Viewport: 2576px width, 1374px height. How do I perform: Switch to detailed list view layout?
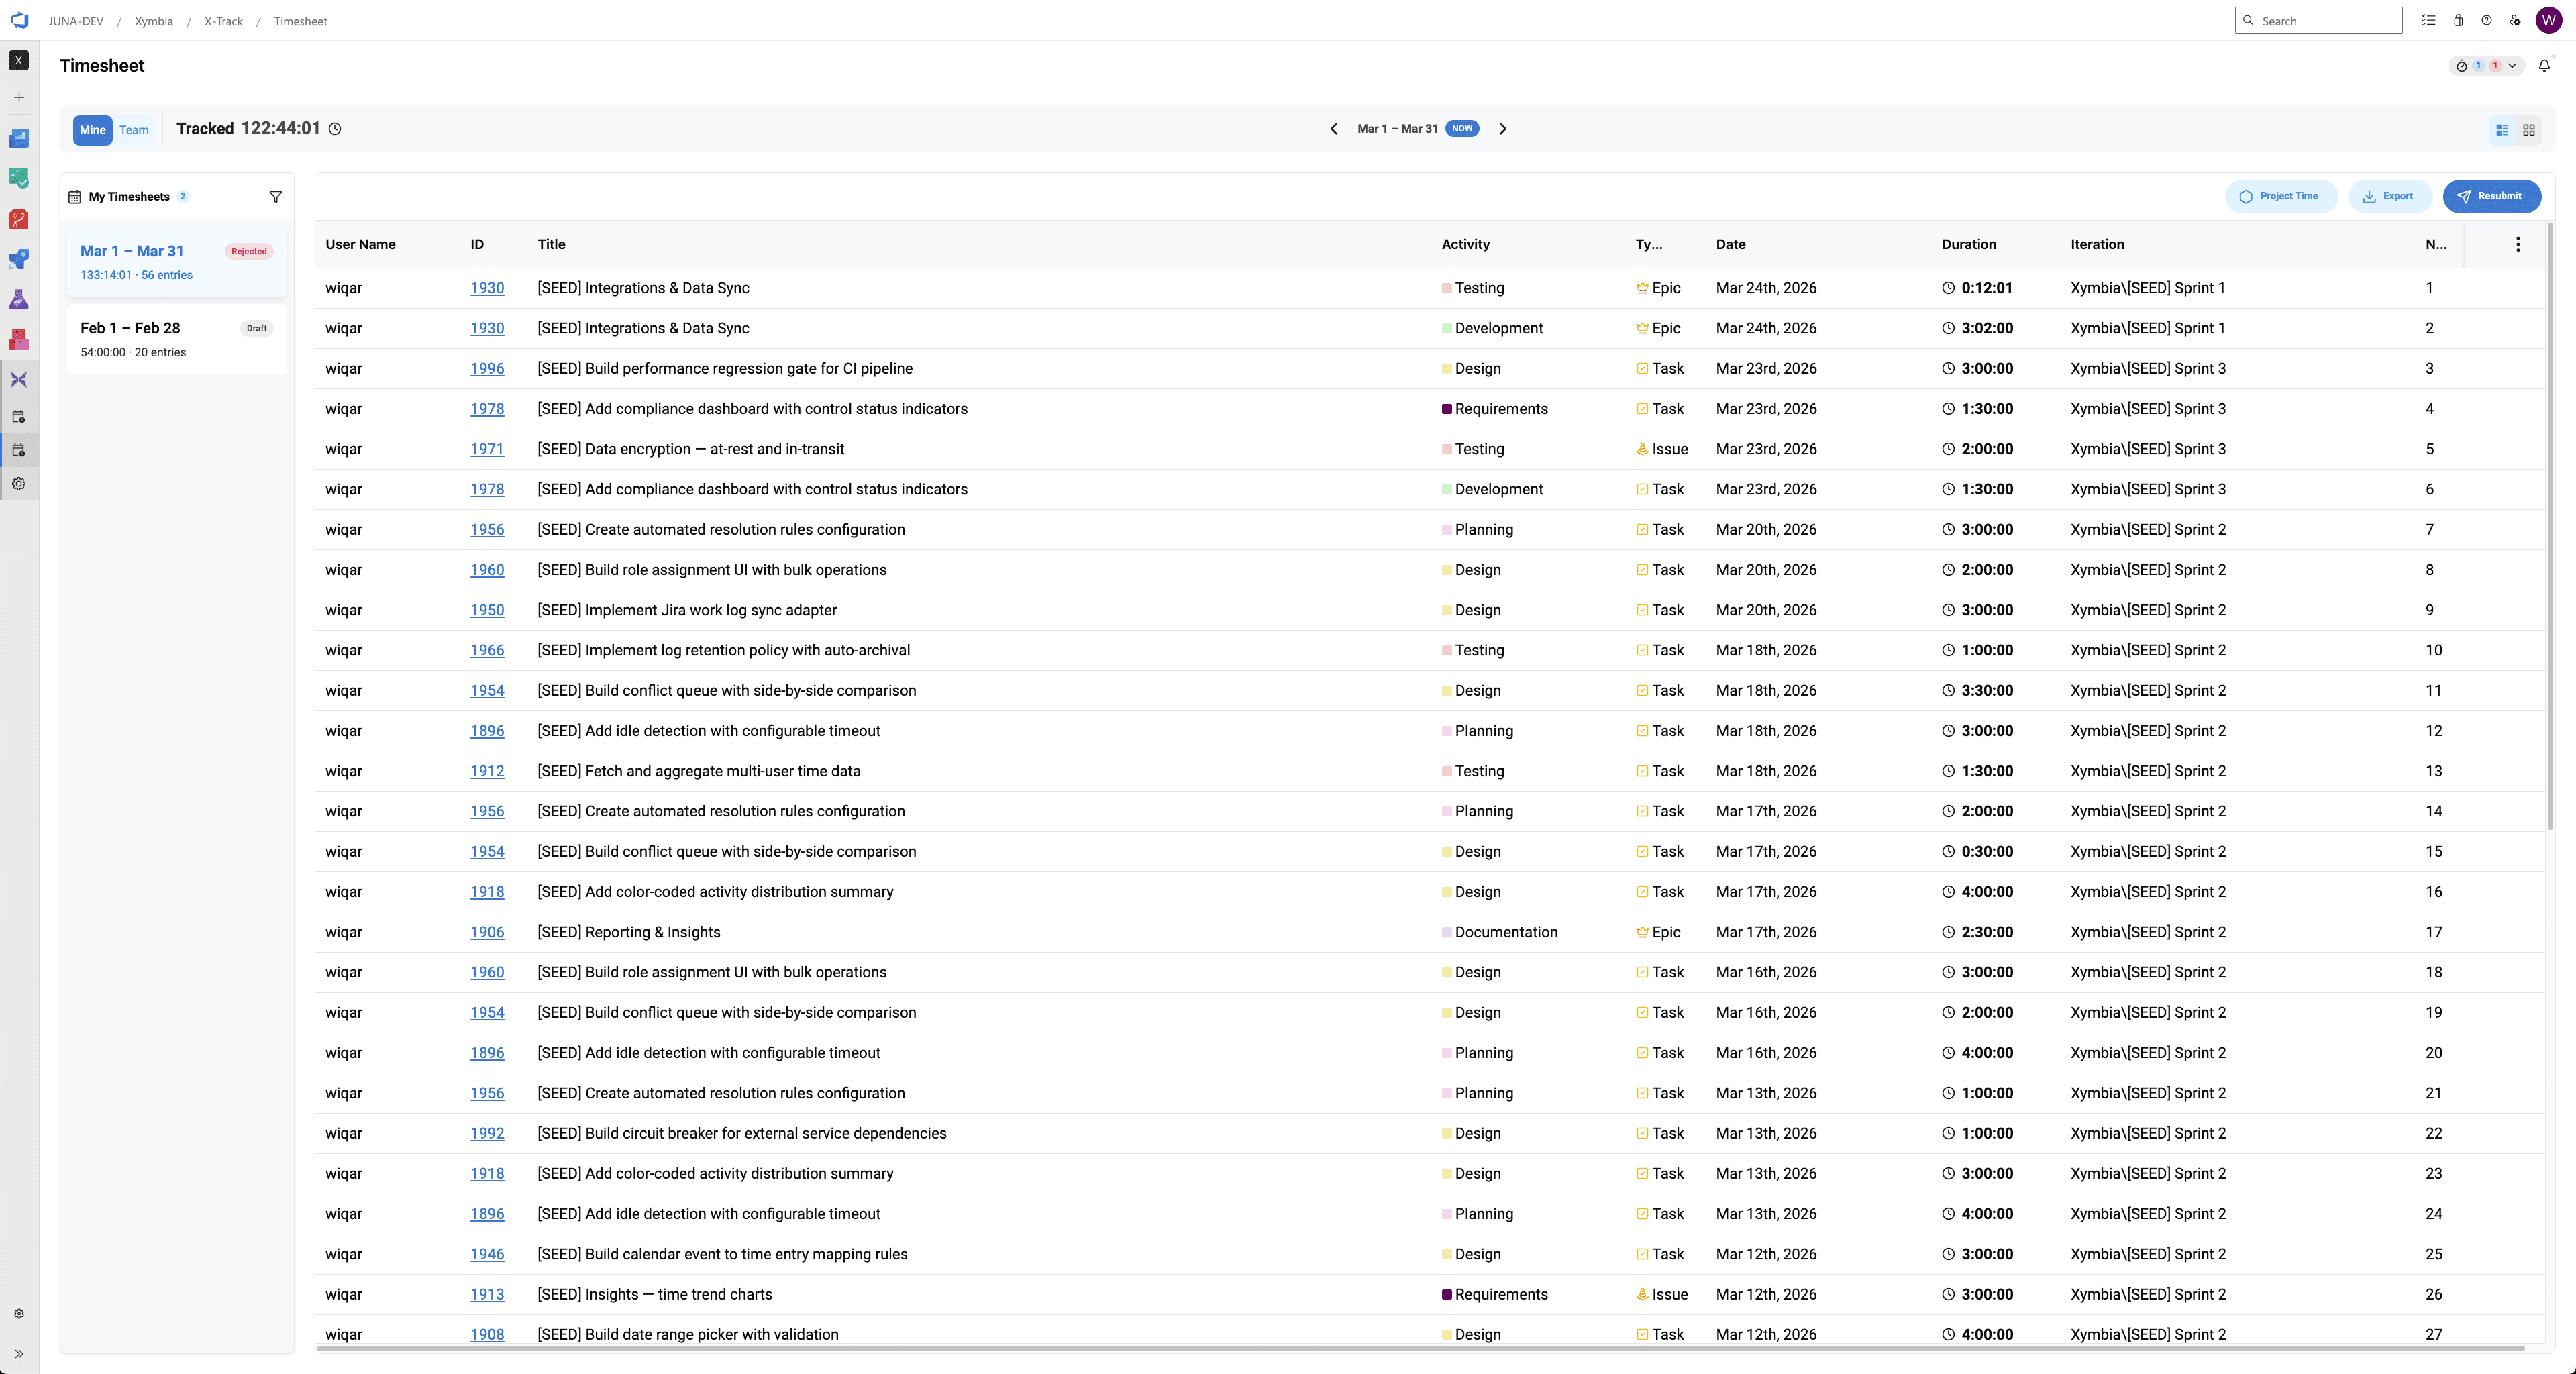click(x=2501, y=130)
